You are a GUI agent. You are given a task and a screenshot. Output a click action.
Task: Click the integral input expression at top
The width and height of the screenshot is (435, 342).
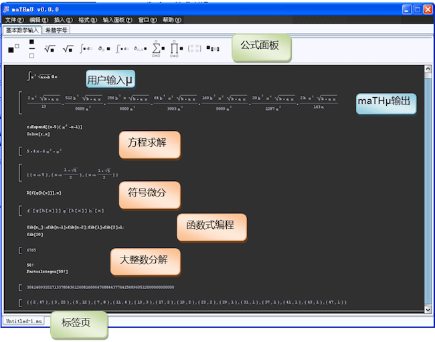tap(42, 76)
